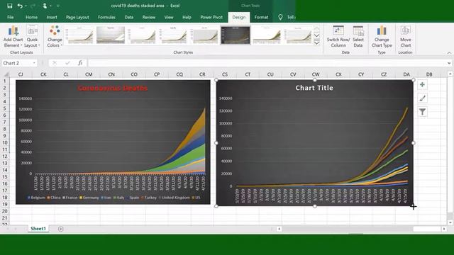Open the undo history dropdown arrow
Image resolution: width=454 pixels, height=255 pixels.
(26, 6)
